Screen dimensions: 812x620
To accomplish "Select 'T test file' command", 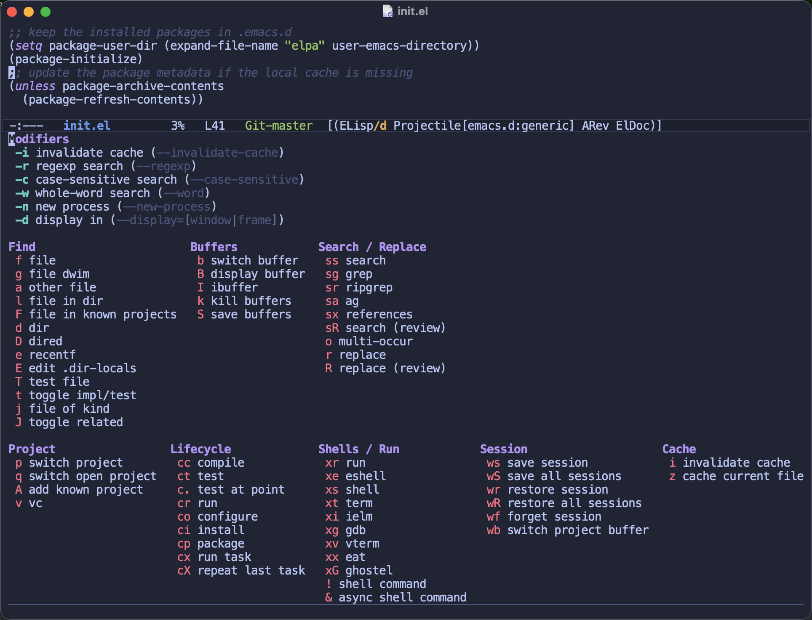I will [52, 382].
